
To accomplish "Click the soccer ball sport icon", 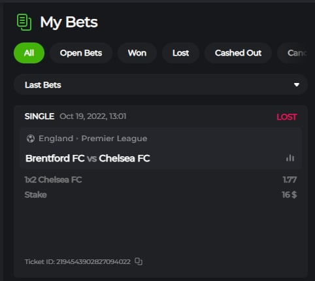I will (x=31, y=139).
